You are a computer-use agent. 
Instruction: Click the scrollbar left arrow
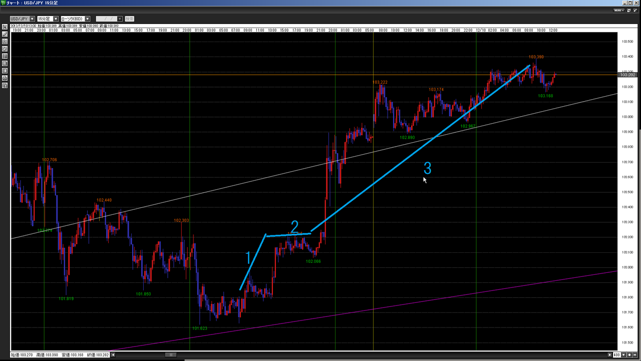coord(113,355)
